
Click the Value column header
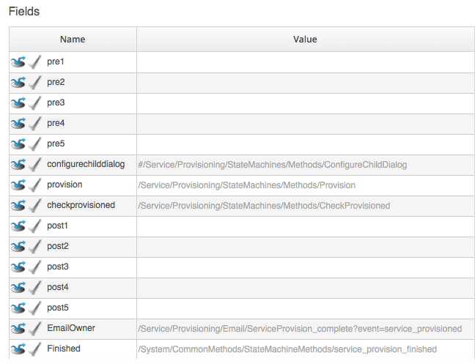[x=305, y=40]
